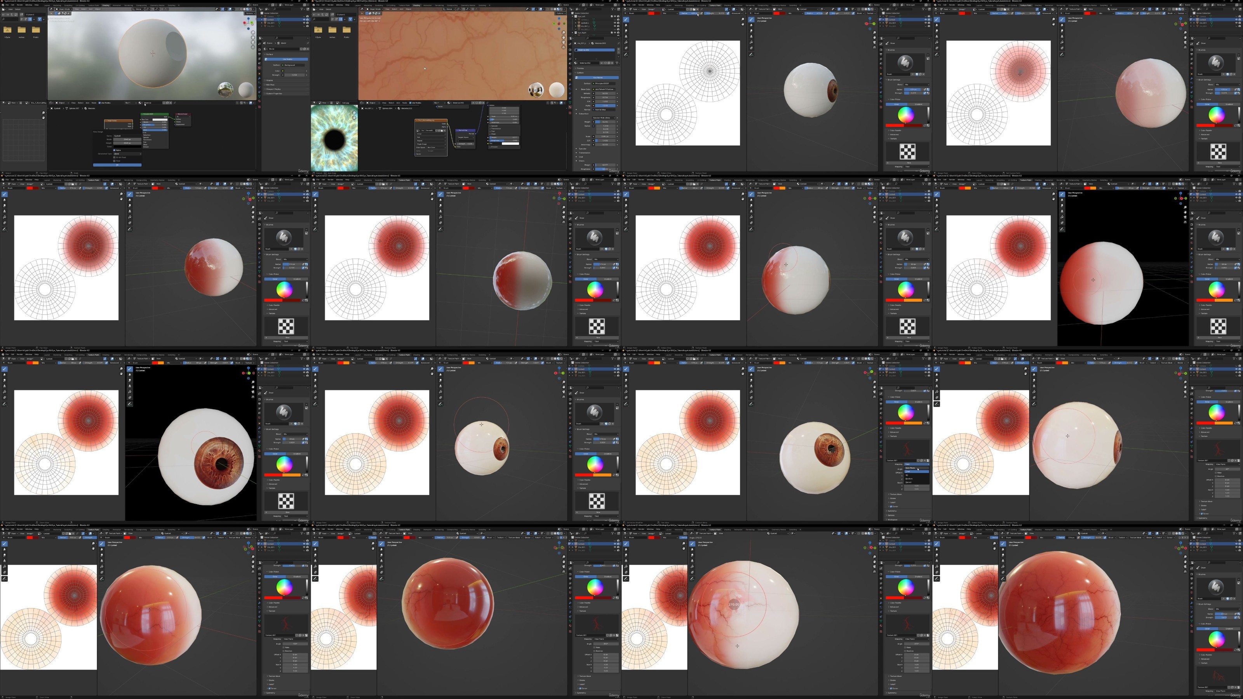The height and width of the screenshot is (699, 1243).
Task: Expand Texture Mask section under open Mapping list
Action: [896, 494]
